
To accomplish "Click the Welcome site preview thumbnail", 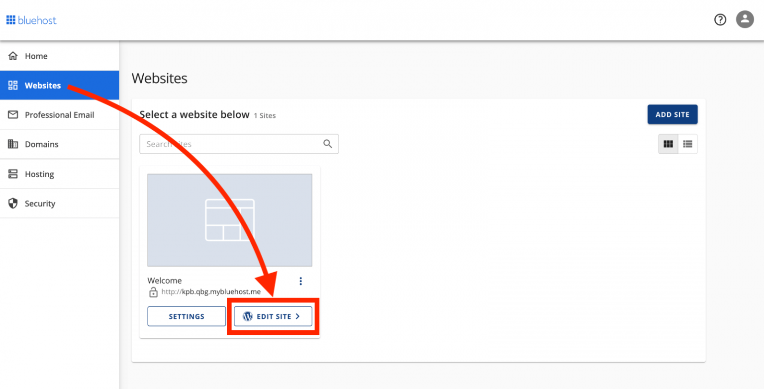I will 229,220.
